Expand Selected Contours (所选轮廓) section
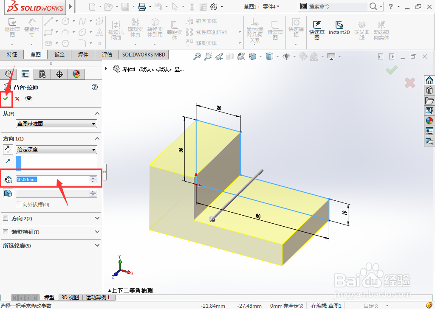 [97, 245]
